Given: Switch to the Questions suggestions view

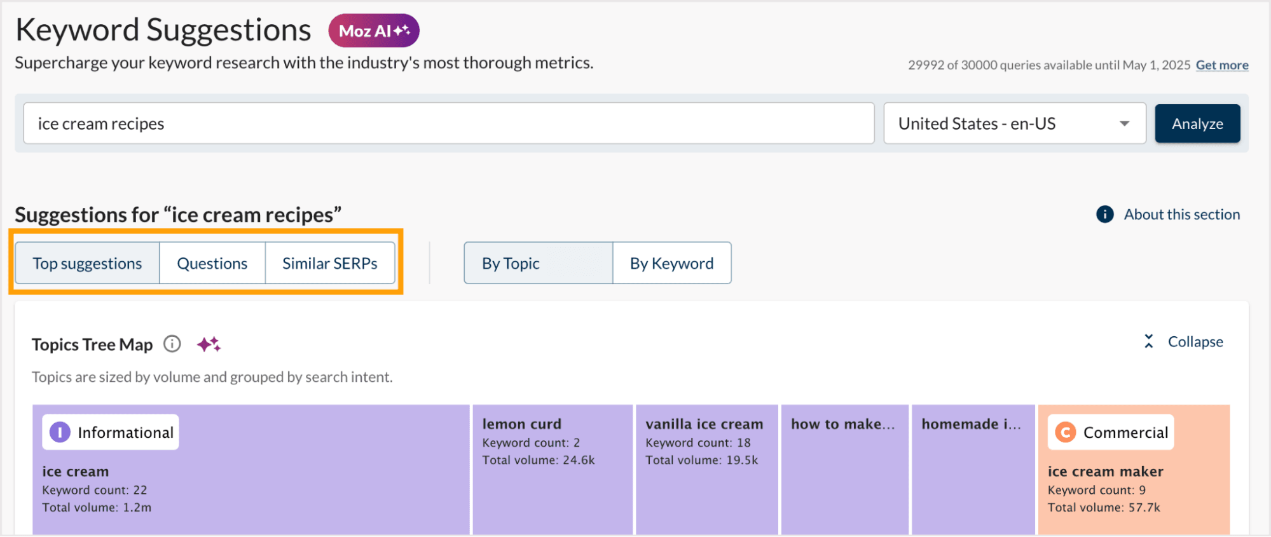Looking at the screenshot, I should tap(212, 262).
